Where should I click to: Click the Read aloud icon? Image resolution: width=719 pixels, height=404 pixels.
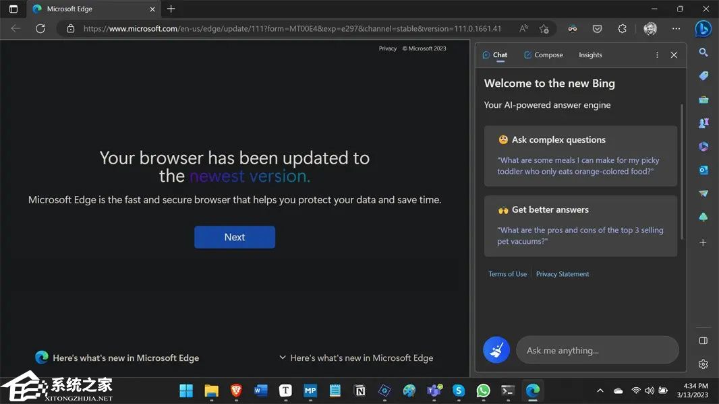pos(523,29)
